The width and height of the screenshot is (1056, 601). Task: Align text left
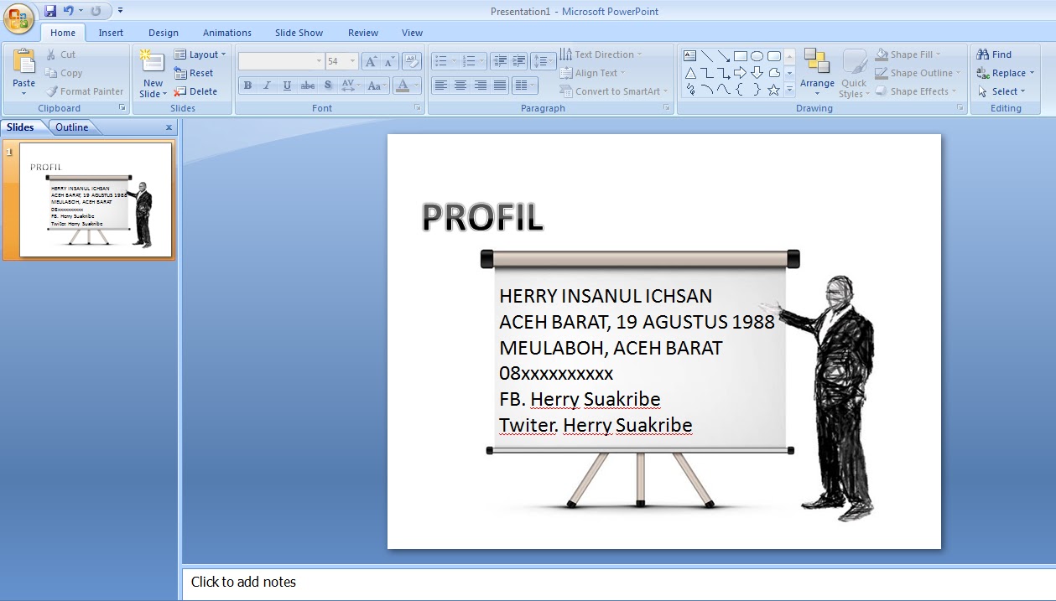[x=440, y=85]
